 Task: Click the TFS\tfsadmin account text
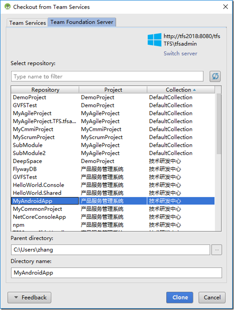(180, 44)
